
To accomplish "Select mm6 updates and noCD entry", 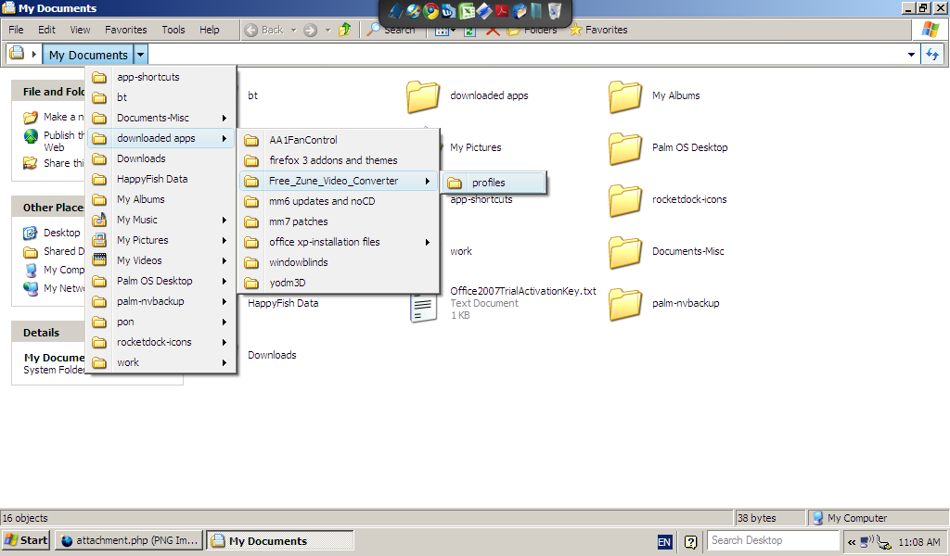I will (338, 201).
